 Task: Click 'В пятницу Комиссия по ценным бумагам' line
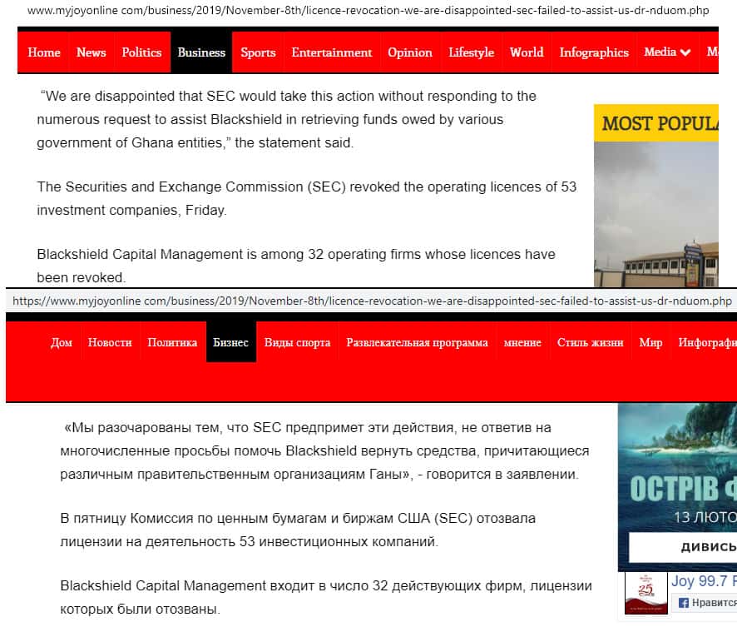coord(298,519)
